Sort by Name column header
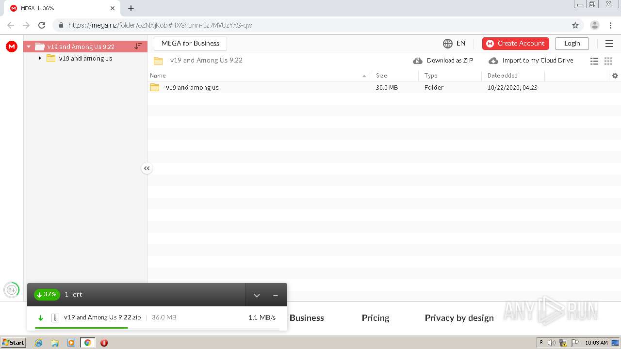 pyautogui.click(x=259, y=76)
